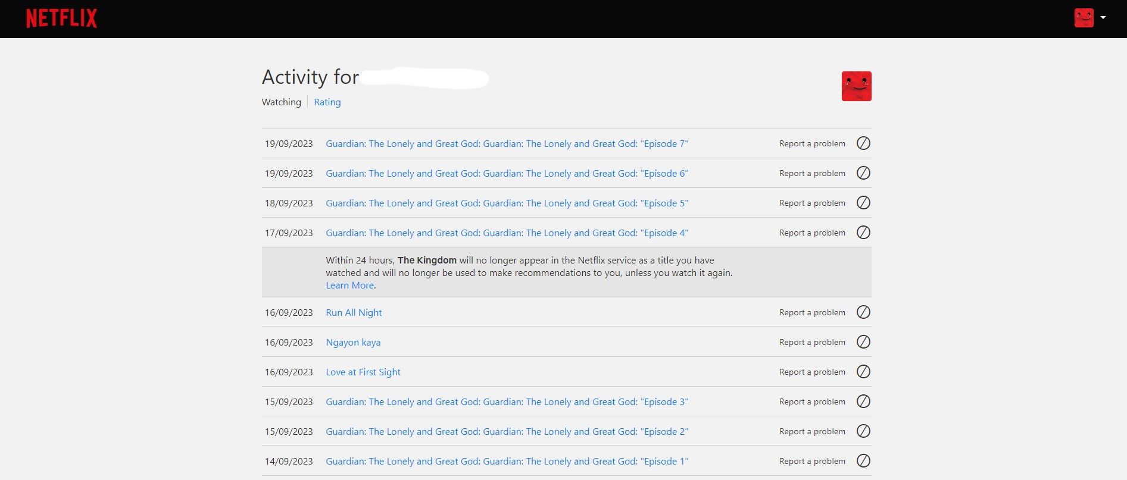This screenshot has height=480, width=1127.
Task: Open the Learn More link
Action: (349, 286)
